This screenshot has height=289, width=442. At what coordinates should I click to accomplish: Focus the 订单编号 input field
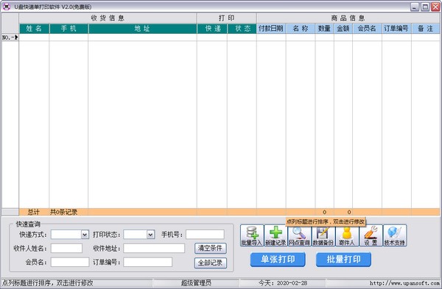tap(148, 262)
